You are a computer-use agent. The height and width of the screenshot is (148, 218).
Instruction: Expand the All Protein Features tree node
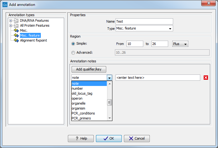pyautogui.click(x=11, y=26)
